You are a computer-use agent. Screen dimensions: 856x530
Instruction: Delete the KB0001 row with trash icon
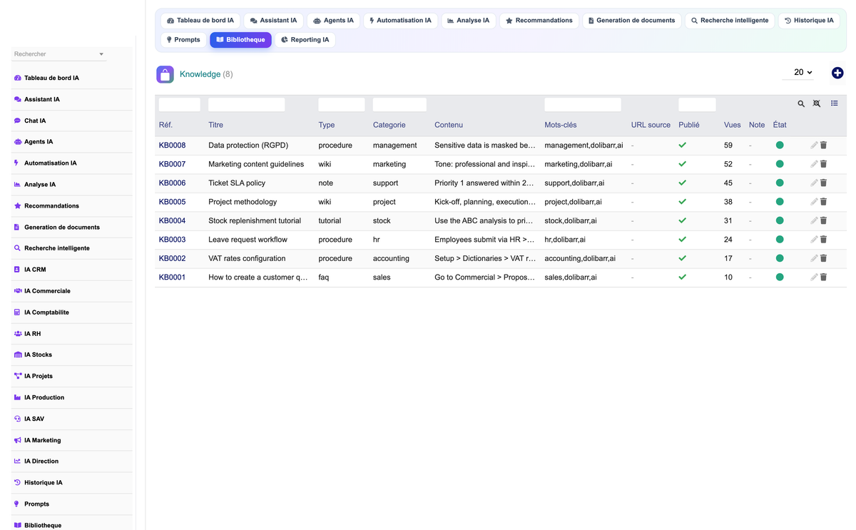(x=823, y=277)
